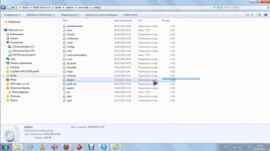Viewport: 270px width, 151px height.
Task: Select the speech file icon
Action: tap(64, 88)
